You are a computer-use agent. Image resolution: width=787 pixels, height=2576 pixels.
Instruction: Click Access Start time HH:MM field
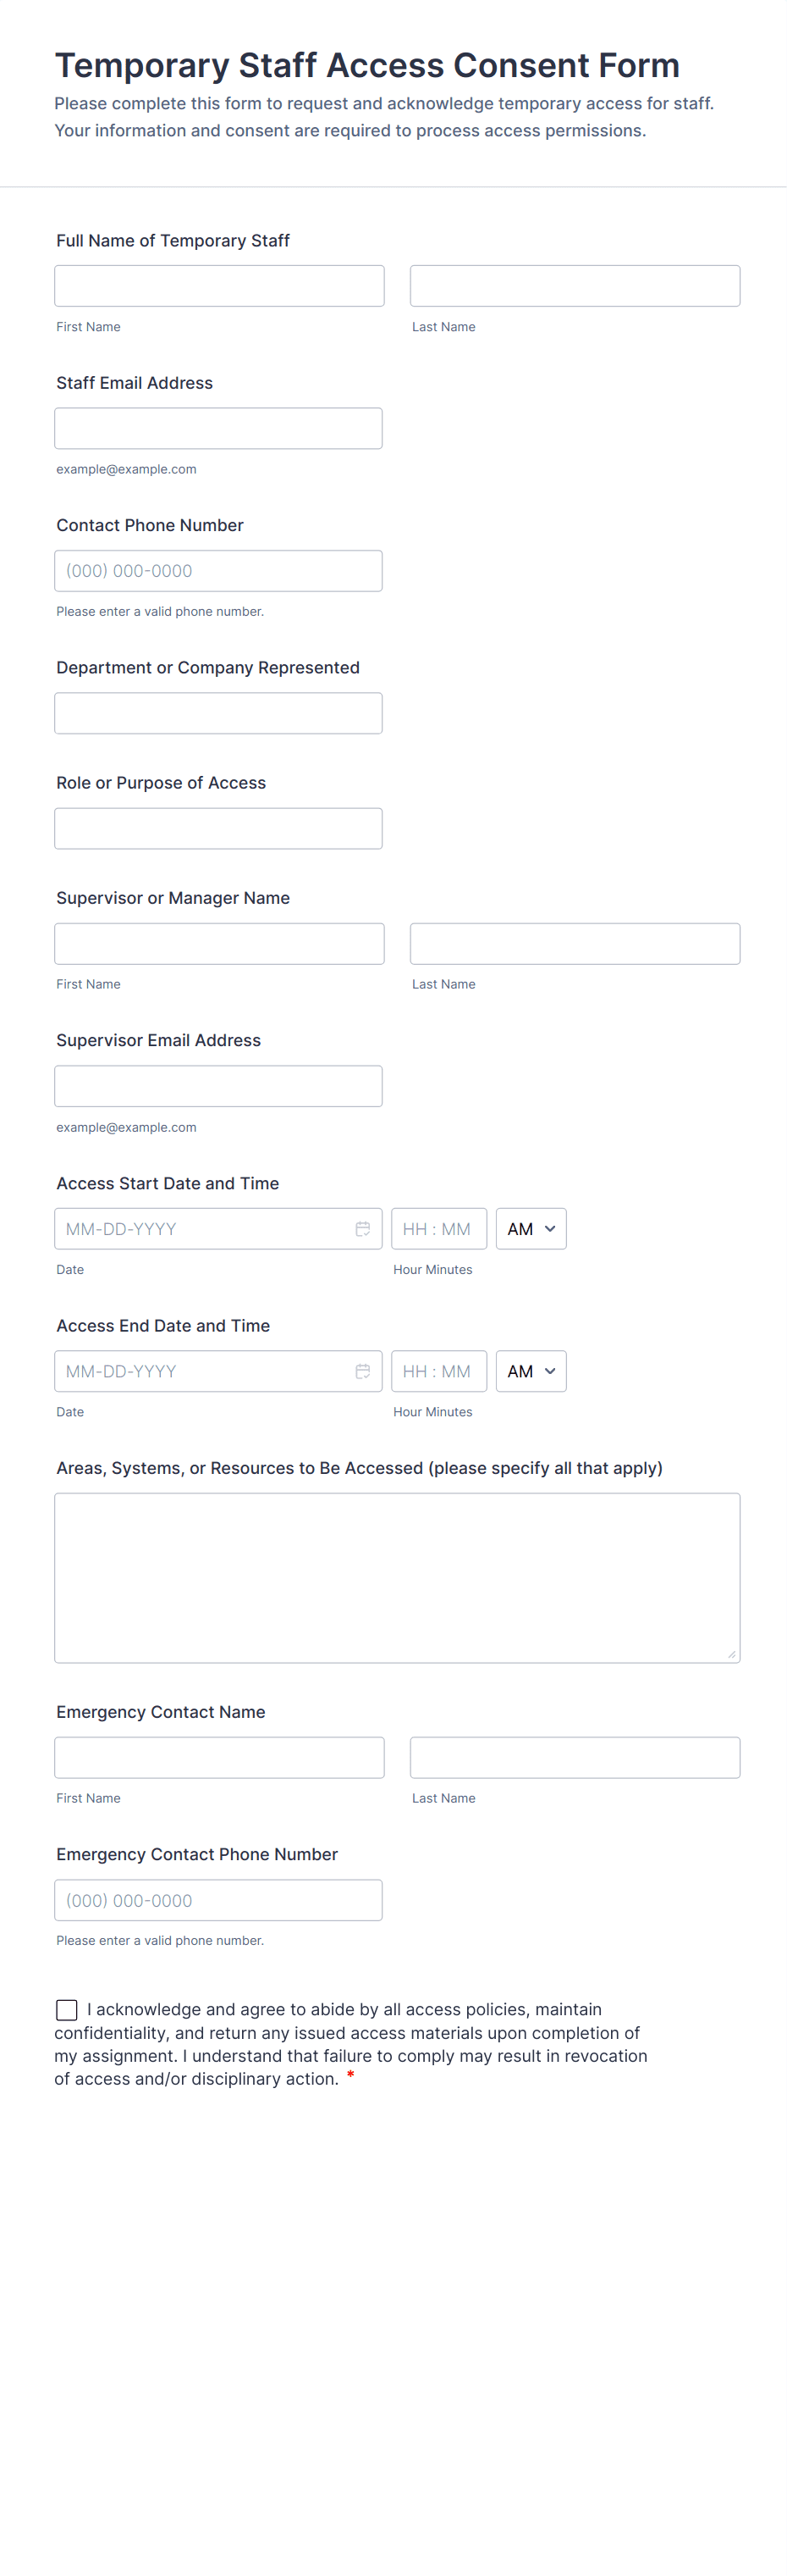click(438, 1229)
